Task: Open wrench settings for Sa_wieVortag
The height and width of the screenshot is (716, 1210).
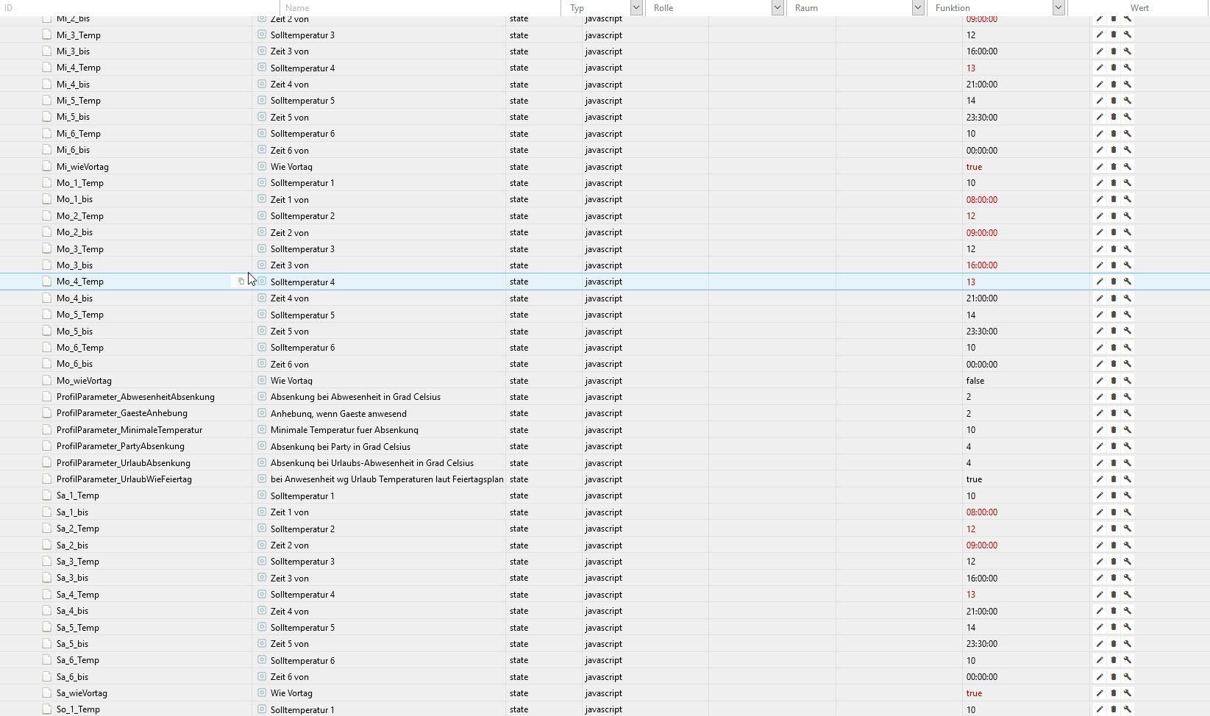Action: click(x=1128, y=693)
